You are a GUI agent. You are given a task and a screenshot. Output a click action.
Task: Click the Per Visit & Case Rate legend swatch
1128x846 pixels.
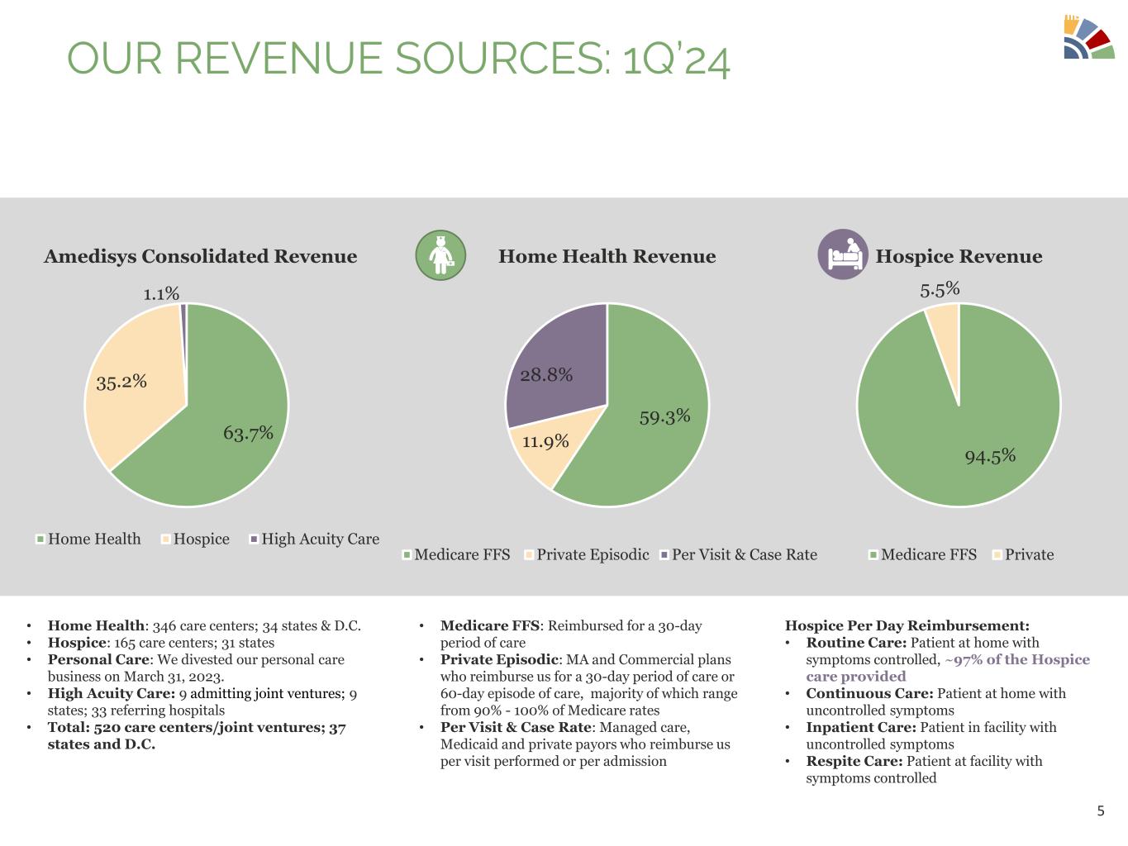click(x=664, y=555)
